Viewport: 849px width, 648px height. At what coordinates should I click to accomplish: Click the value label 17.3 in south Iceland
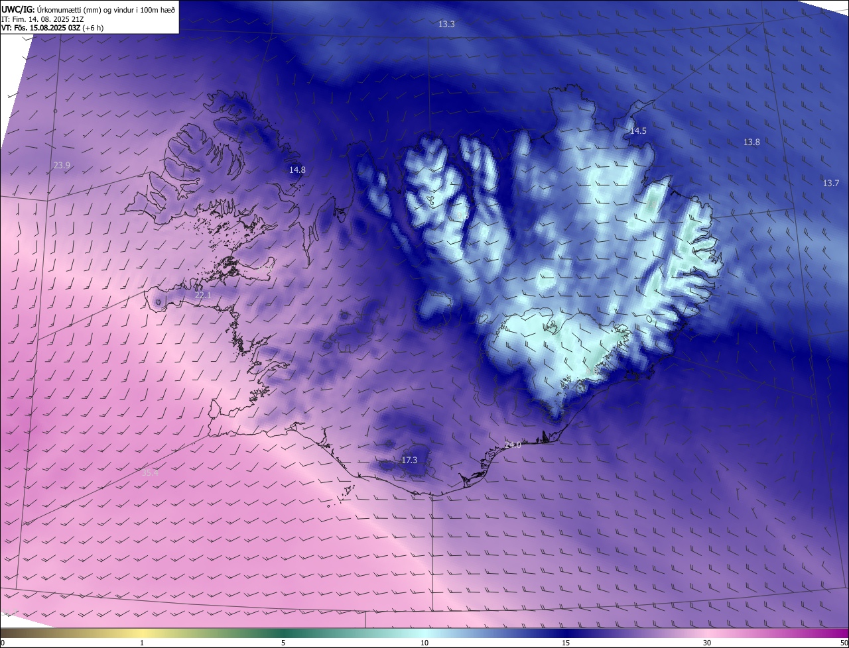(x=409, y=460)
